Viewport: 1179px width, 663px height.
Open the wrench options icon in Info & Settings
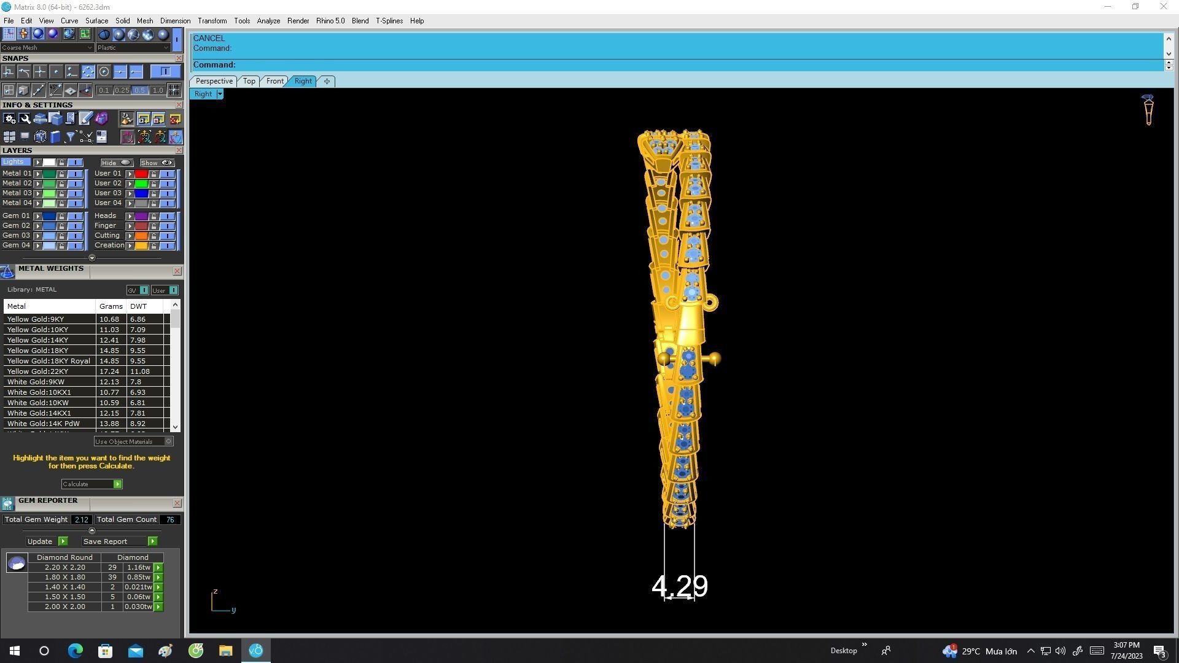tap(25, 118)
